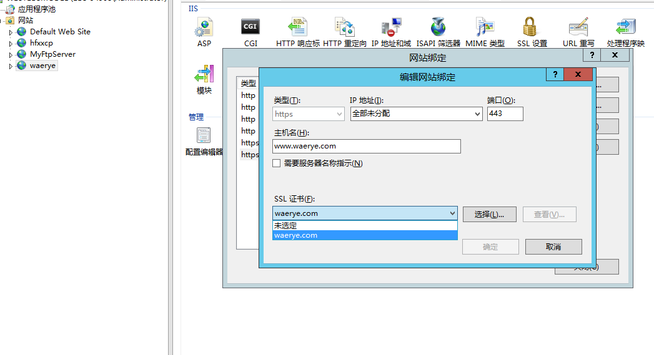Viewport: 654px width, 355px height.
Task: Choose waerye.com from certificate list
Action: point(365,235)
